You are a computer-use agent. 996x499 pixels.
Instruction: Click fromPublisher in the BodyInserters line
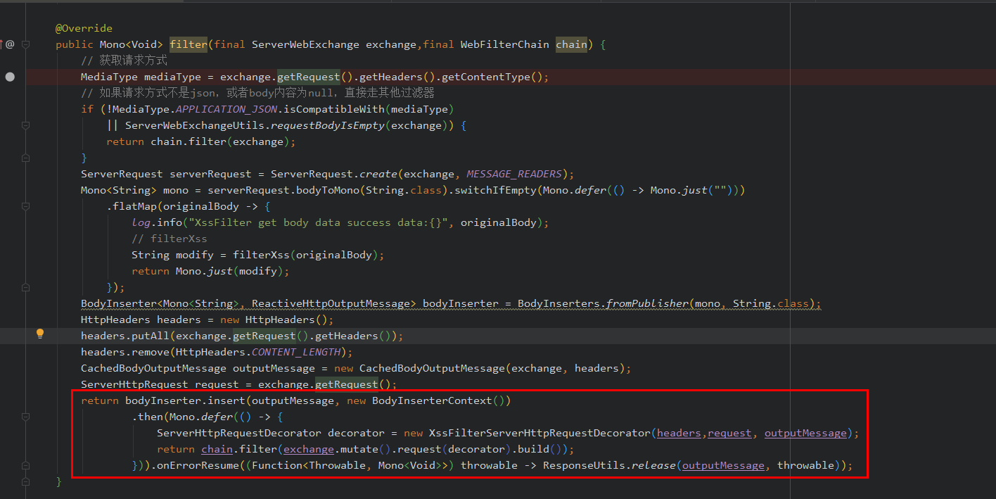[647, 303]
